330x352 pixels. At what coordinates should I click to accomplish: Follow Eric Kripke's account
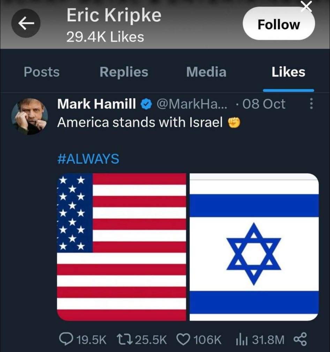point(279,24)
